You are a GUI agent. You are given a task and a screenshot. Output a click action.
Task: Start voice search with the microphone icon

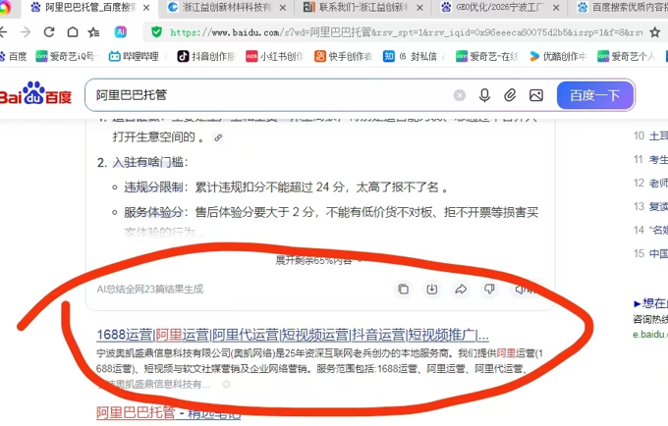(484, 95)
